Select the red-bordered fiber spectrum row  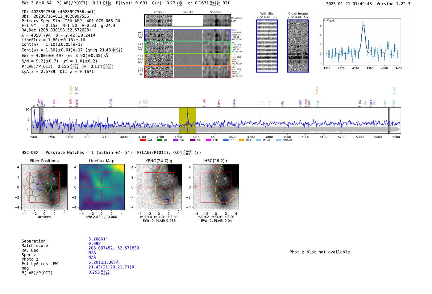point(187,72)
